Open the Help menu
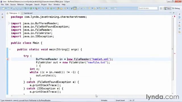Image resolution: width=182 pixels, height=102 pixels. (63, 5)
